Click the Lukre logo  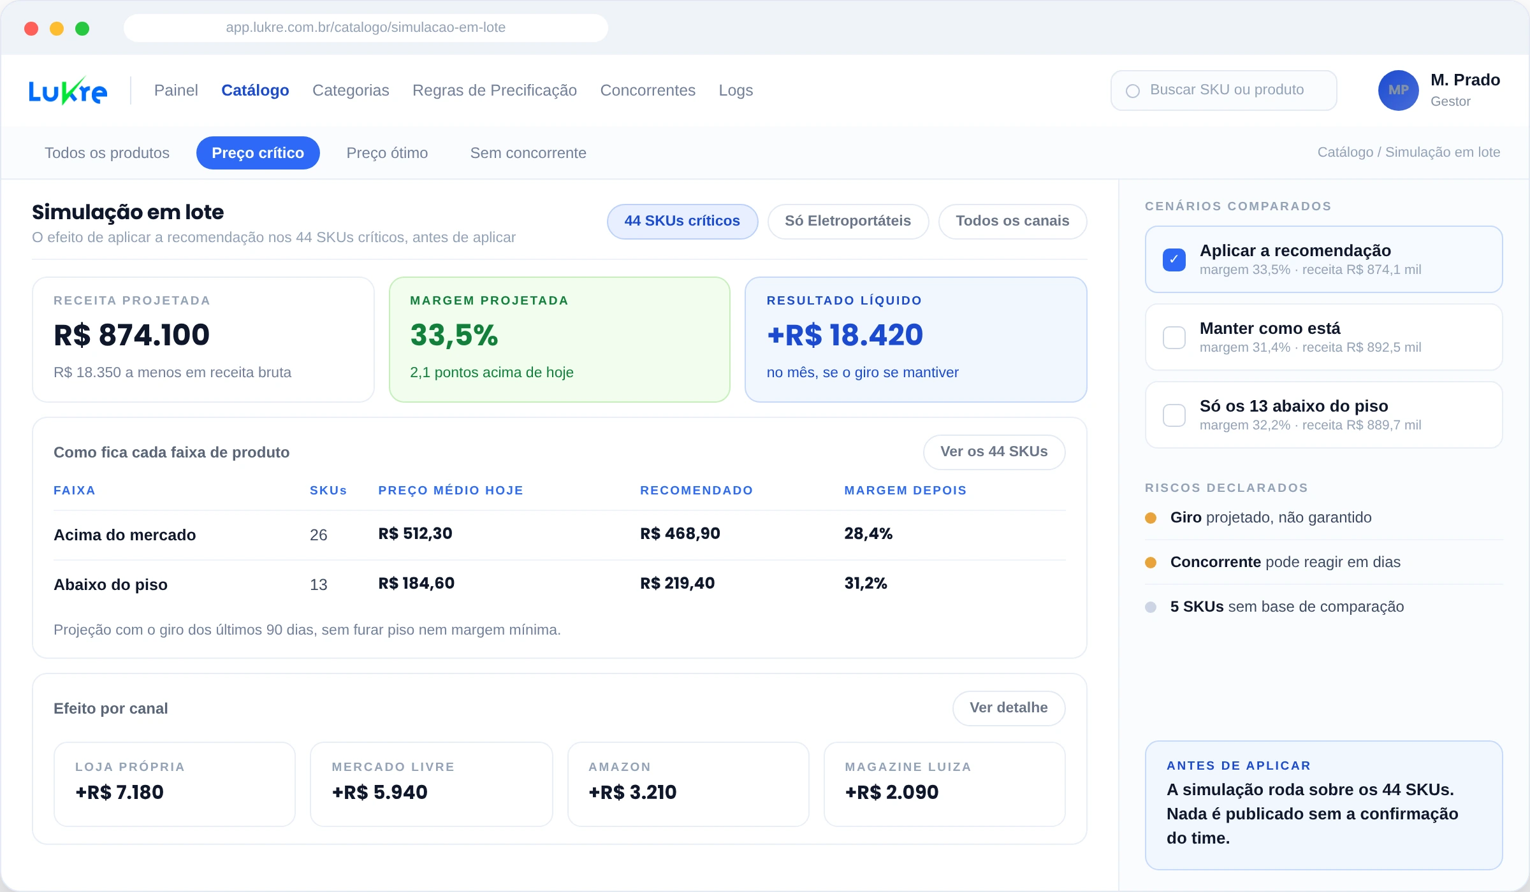pyautogui.click(x=68, y=90)
